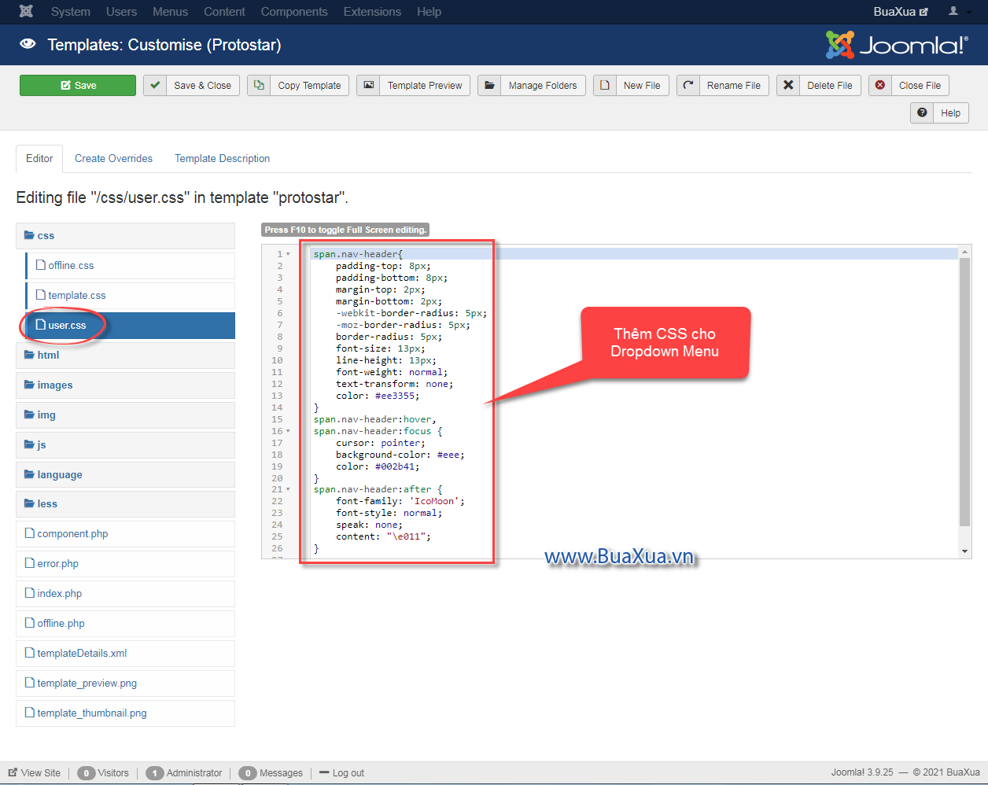Open the Extensions menu
This screenshot has width=988, height=785.
[x=372, y=12]
